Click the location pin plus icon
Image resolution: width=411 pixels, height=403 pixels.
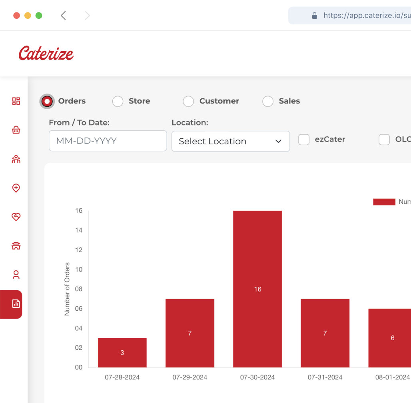16,188
